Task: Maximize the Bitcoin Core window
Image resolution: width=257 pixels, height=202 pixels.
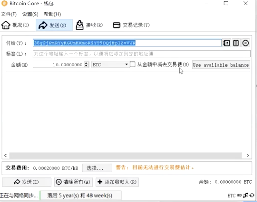Action: coord(226,3)
